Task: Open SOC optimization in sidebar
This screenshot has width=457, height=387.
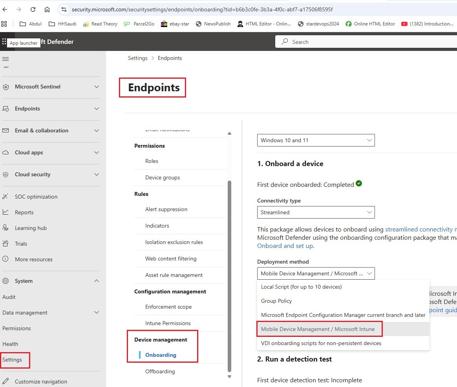Action: 36,197
